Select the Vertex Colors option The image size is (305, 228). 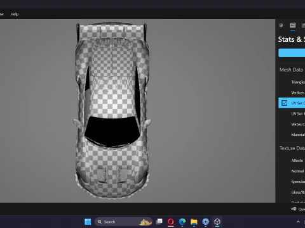(298, 124)
